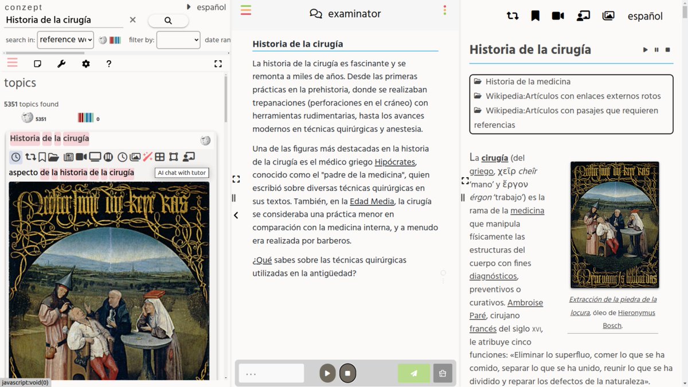Open image gallery icon in the article header
The height and width of the screenshot is (387, 688).
pos(609,16)
